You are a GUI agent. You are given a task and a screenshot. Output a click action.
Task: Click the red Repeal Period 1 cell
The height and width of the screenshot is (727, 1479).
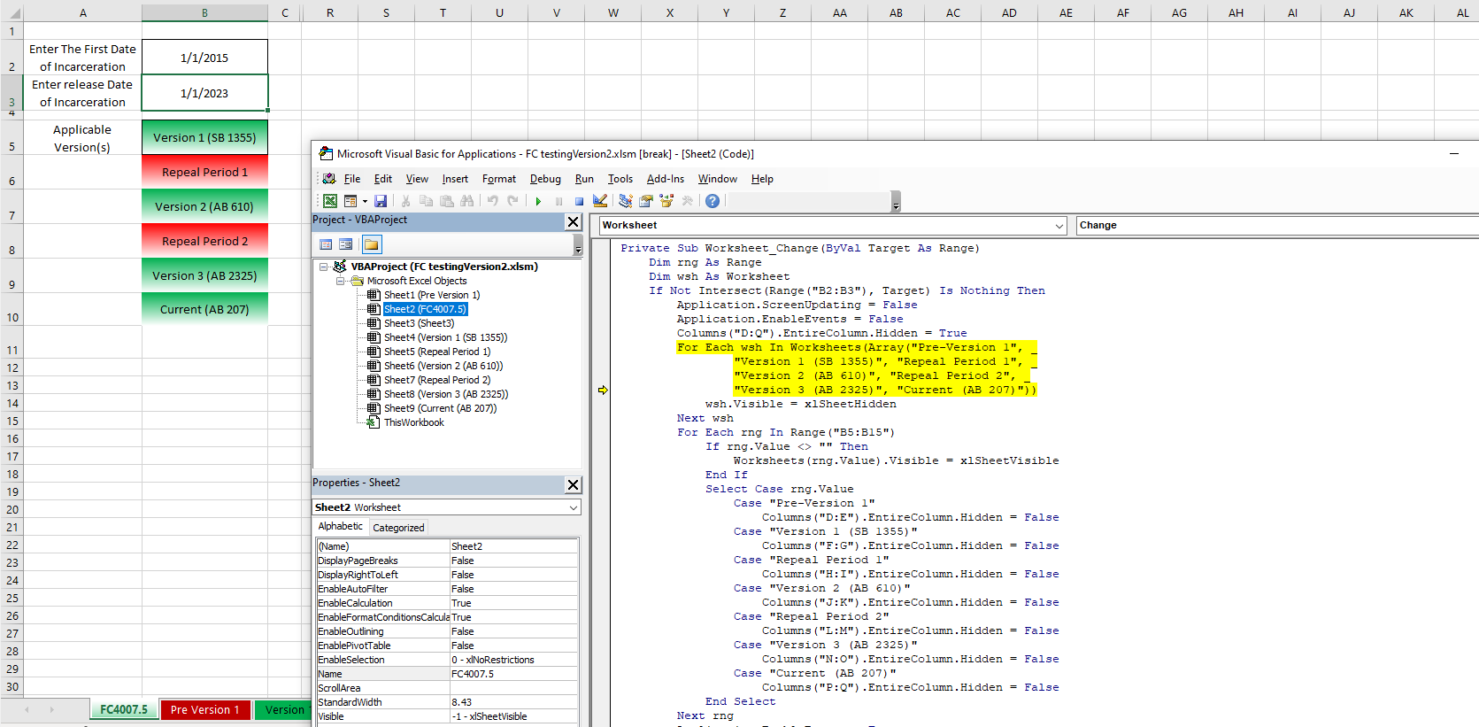click(204, 172)
